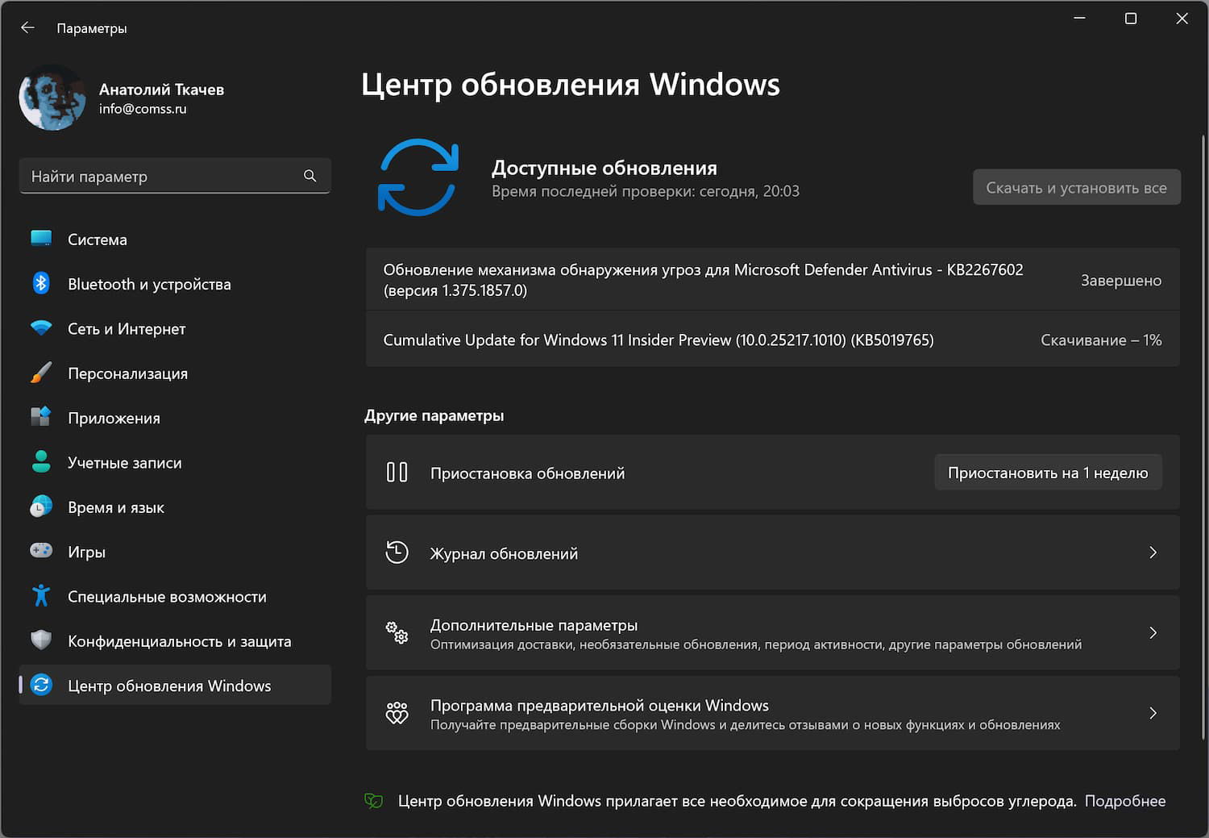Viewport: 1209px width, 838px height.
Task: Click the search magnifier icon
Action: point(310,176)
